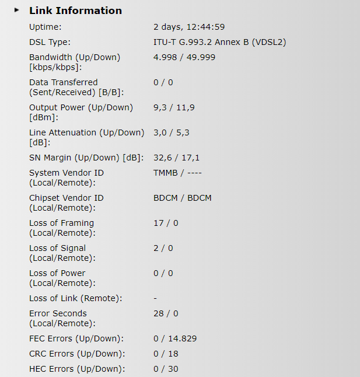
Task: Click the SN Margin value 32,6 / 17,1
Action: tap(176, 158)
